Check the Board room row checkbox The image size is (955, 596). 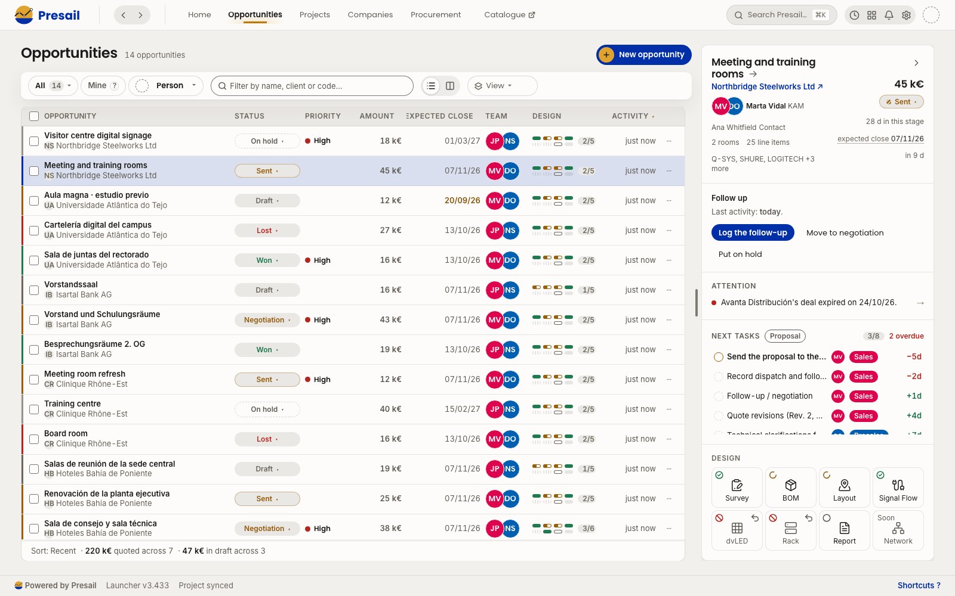point(34,439)
